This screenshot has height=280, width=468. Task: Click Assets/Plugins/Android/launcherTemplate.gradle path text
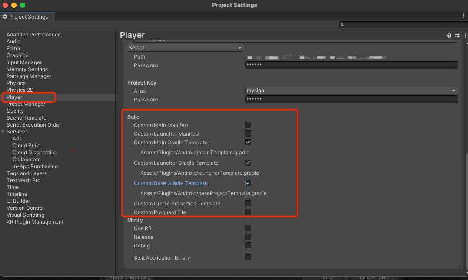200,173
